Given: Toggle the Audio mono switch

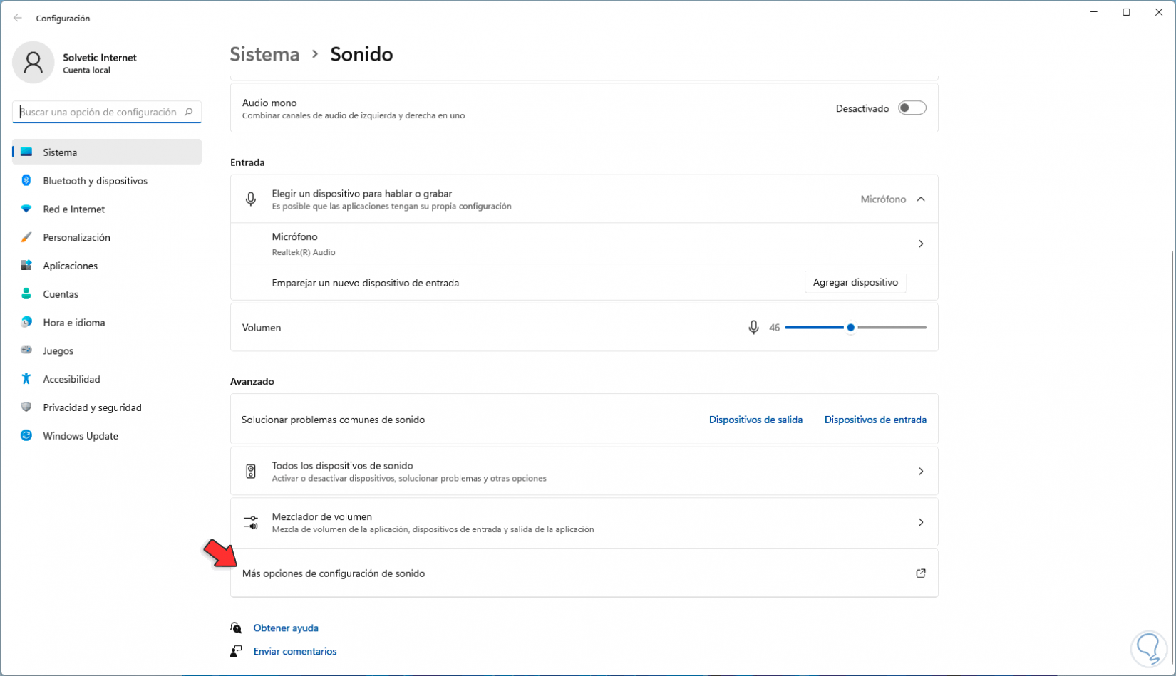Looking at the screenshot, I should pos(912,108).
